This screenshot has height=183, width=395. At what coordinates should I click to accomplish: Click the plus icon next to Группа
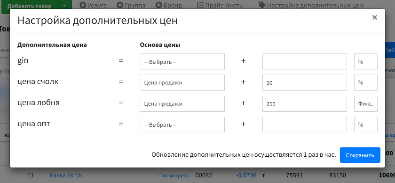[x=120, y=5]
